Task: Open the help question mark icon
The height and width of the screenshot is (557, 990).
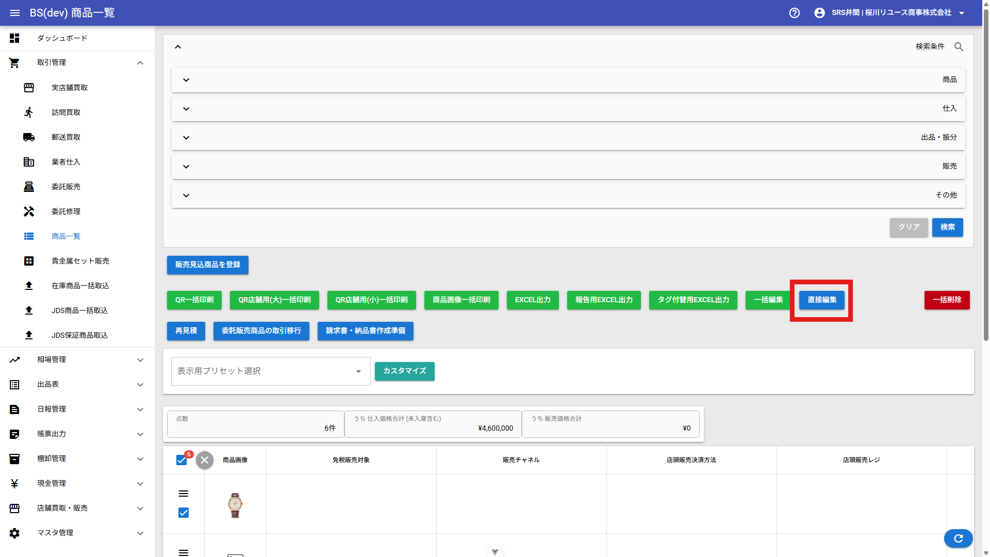Action: point(795,13)
